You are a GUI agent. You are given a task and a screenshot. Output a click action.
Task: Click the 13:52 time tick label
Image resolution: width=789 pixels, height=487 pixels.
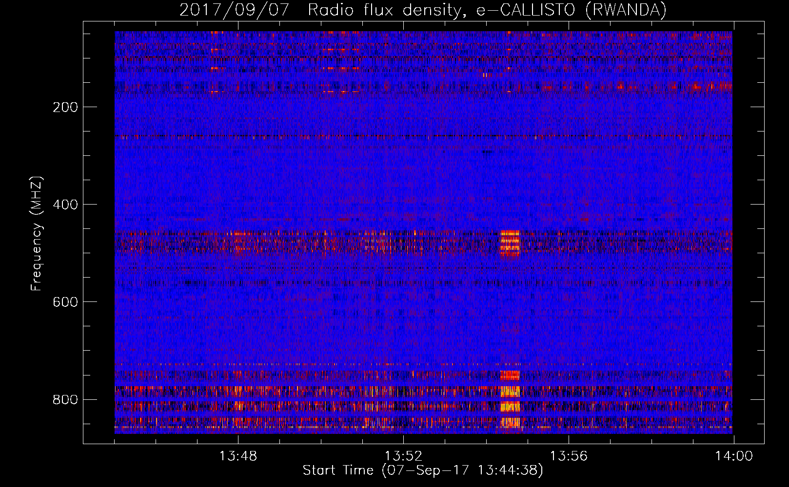point(403,456)
